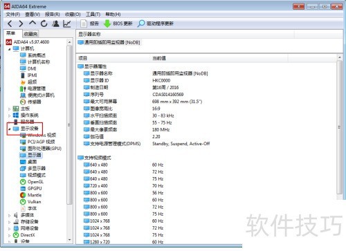Viewport: 346px width, 251px height.
Task: Select the portable computer tree item
Action: point(41,95)
